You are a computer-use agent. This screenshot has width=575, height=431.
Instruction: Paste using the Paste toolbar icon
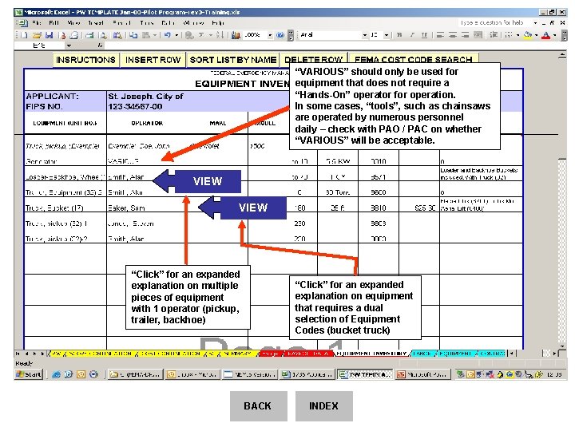point(146,35)
